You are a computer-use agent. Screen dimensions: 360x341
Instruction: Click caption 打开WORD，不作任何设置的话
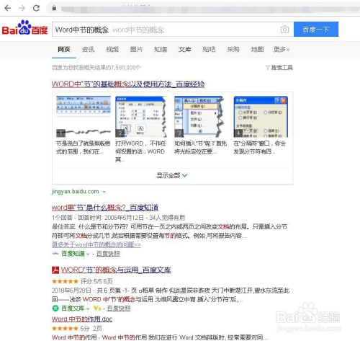click(140, 151)
